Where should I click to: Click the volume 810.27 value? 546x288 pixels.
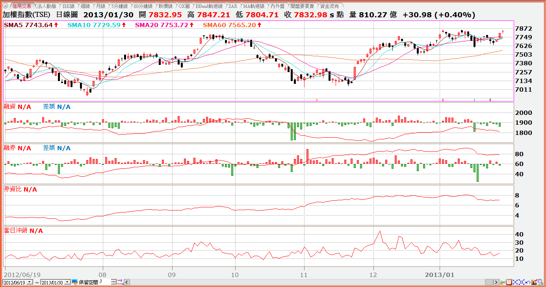pyautogui.click(x=373, y=15)
